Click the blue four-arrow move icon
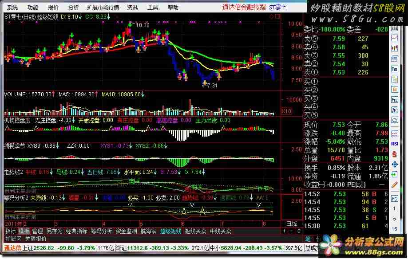408x259 pixels. pyautogui.click(x=395, y=164)
